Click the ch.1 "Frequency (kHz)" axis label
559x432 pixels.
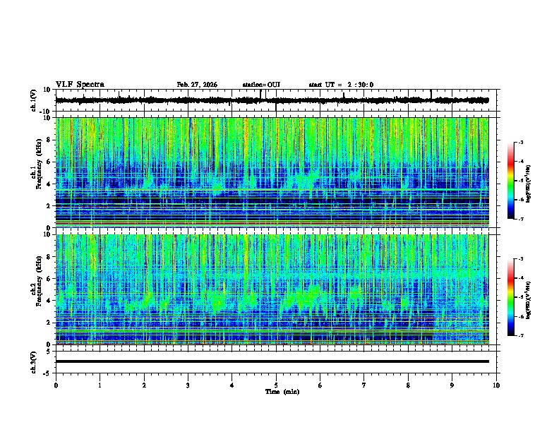(39, 164)
